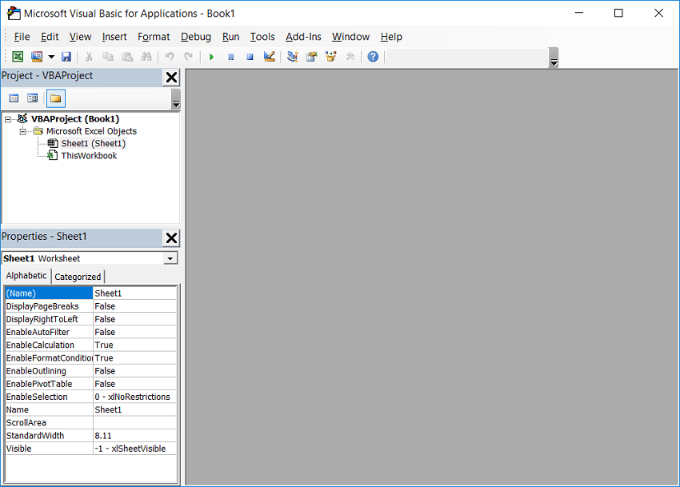Click the Save toolbar icon
This screenshot has width=680, height=487.
[x=66, y=57]
